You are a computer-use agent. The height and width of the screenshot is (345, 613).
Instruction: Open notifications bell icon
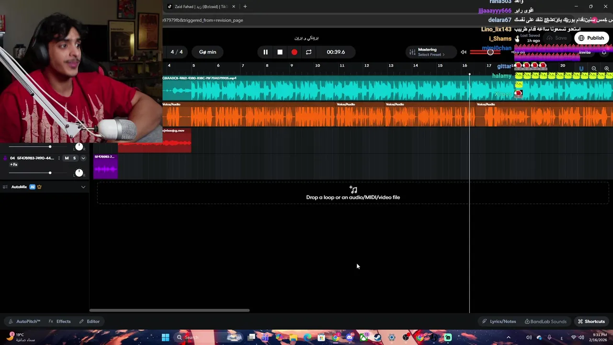click(x=604, y=52)
